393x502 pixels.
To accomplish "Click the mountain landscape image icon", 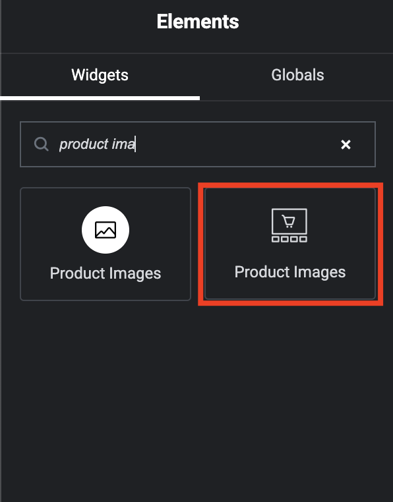I will (106, 230).
